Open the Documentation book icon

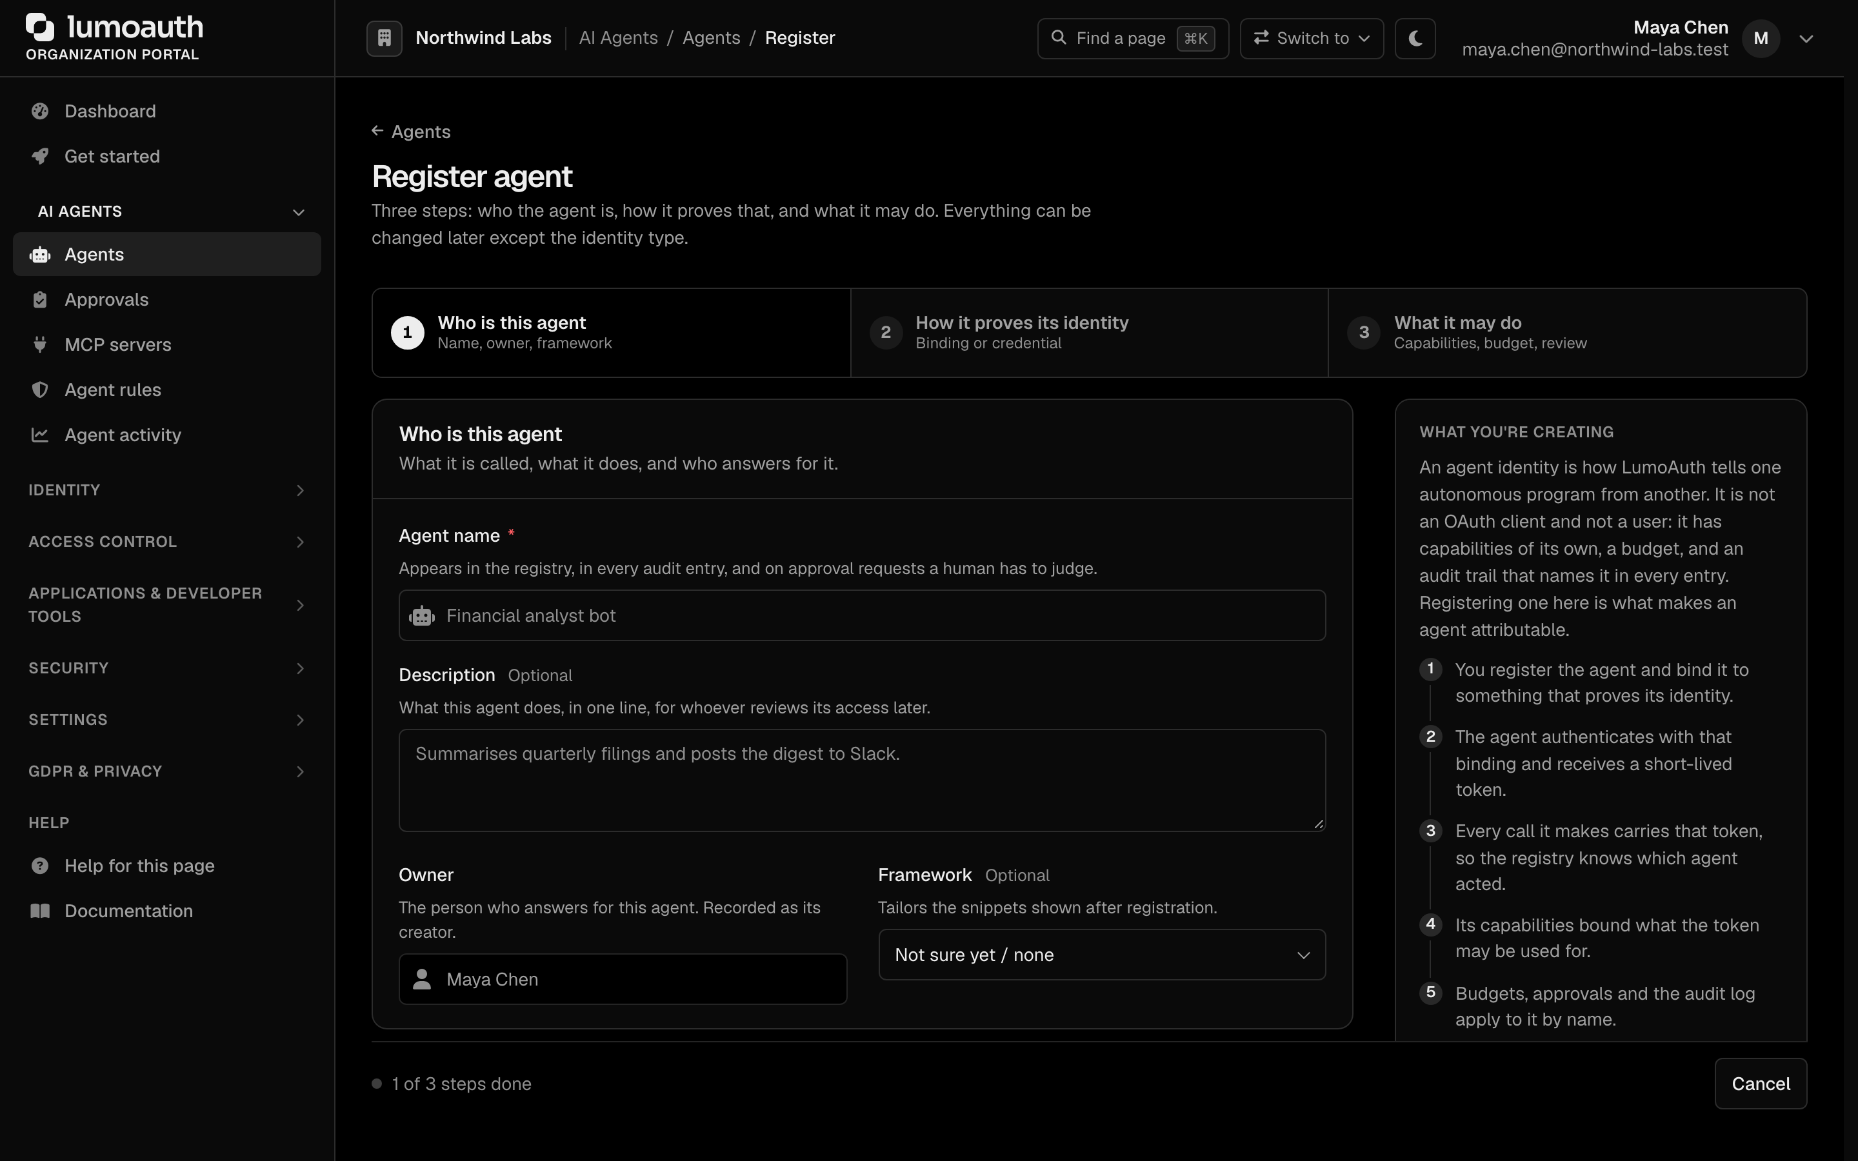[40, 911]
